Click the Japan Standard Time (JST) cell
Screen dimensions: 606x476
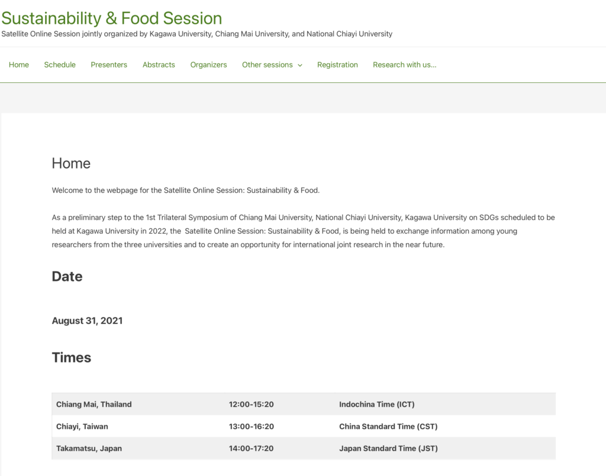pos(388,448)
